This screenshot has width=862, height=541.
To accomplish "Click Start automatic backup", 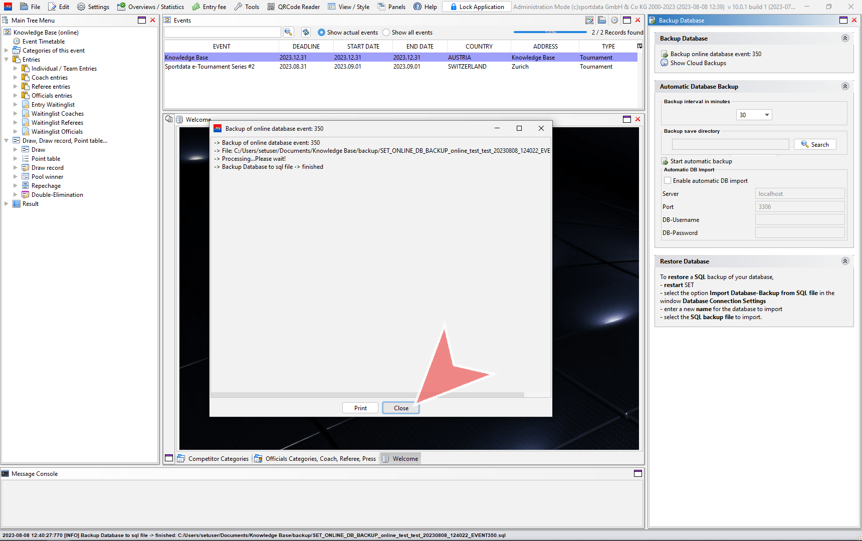I will [x=701, y=161].
